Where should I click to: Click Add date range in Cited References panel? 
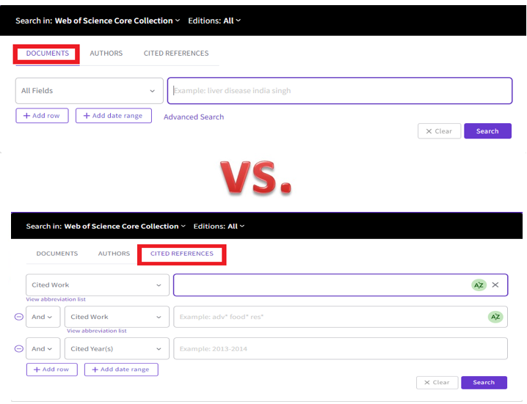pyautogui.click(x=121, y=370)
